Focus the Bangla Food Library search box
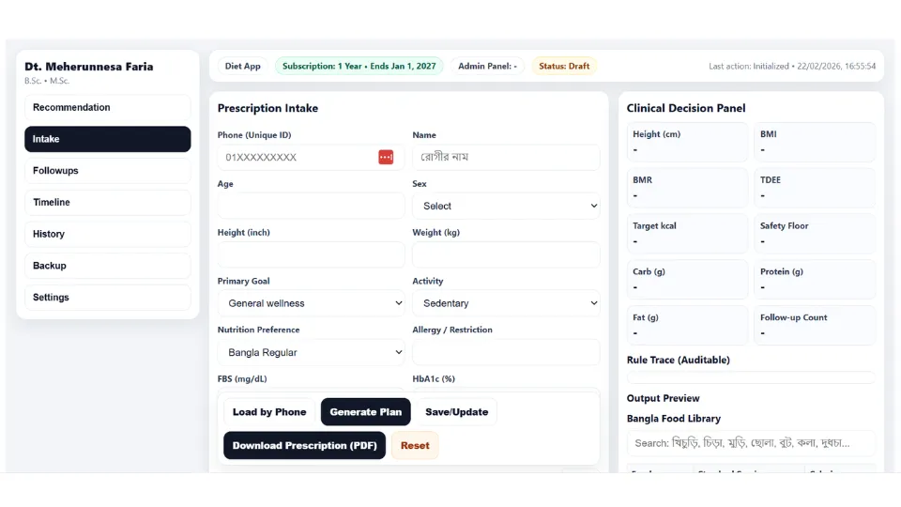901x507 pixels. (x=751, y=443)
